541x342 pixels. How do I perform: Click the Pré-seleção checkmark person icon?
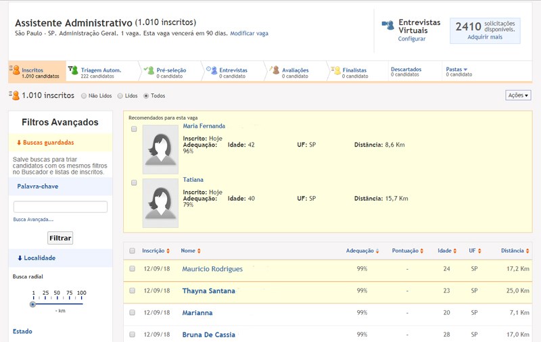(x=149, y=70)
